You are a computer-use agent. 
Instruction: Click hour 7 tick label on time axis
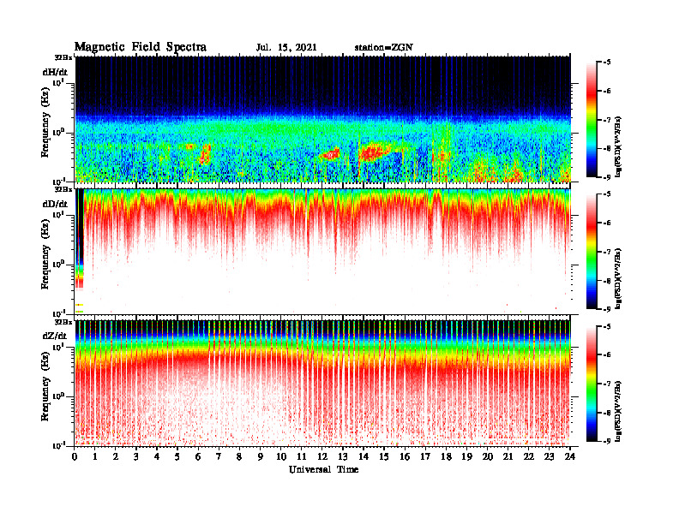[x=219, y=456]
